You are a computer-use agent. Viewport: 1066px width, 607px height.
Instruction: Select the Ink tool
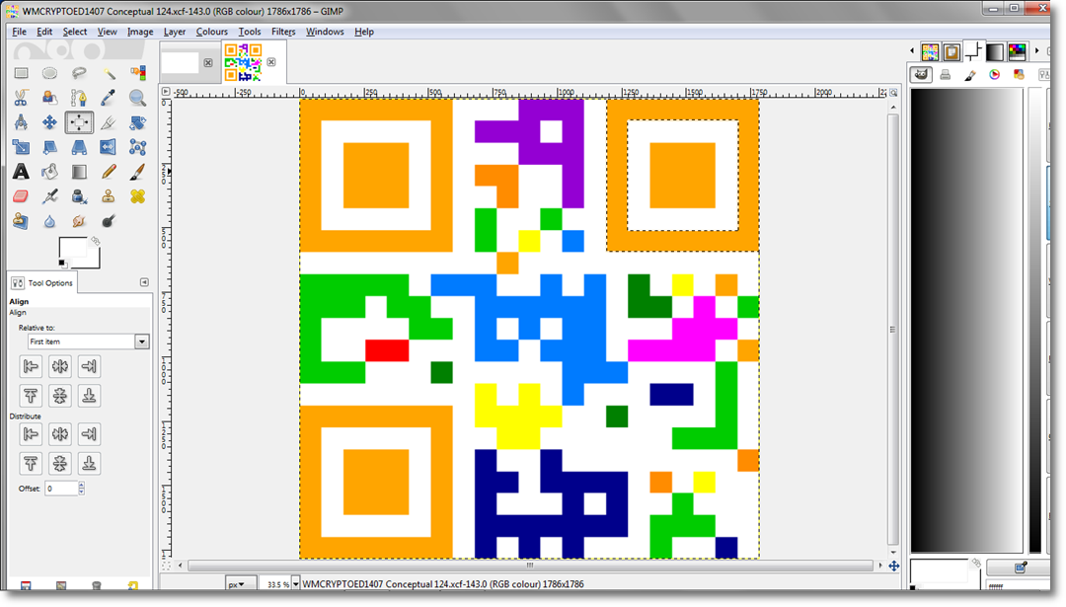79,196
